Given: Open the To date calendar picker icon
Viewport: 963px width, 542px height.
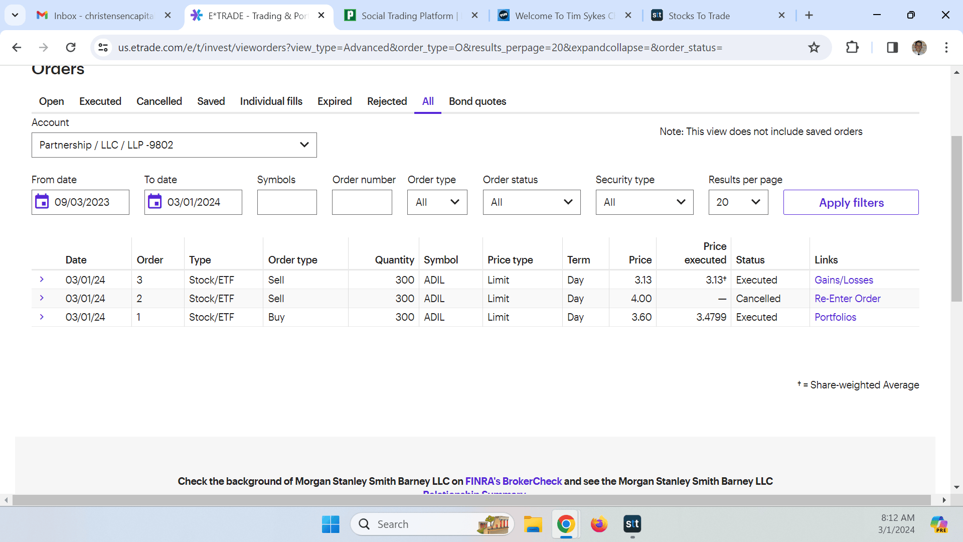Looking at the screenshot, I should coord(154,202).
